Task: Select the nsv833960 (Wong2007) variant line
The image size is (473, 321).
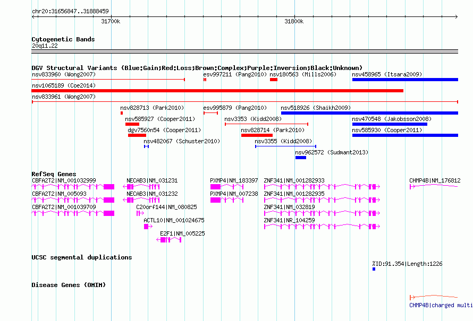Action: [108, 80]
